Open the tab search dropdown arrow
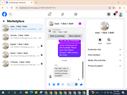 click(x=3, y=3)
